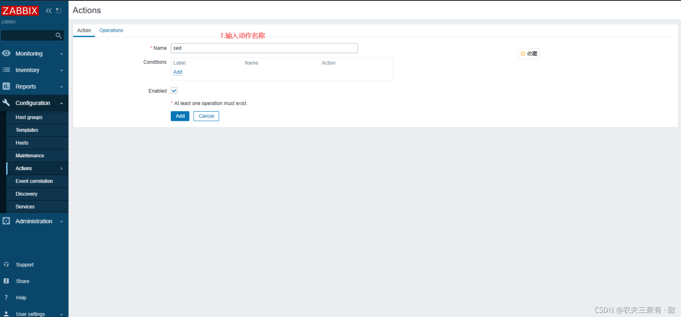Click the Monitoring menu label

tap(29, 53)
